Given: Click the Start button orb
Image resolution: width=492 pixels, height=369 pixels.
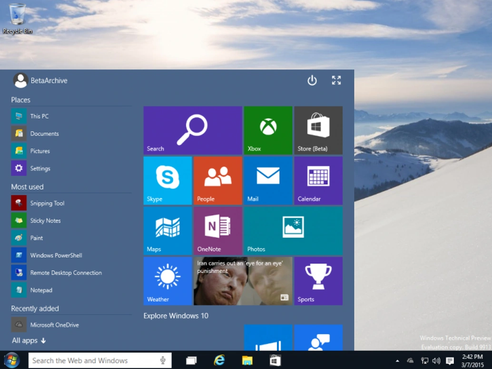Looking at the screenshot, I should (x=11, y=360).
